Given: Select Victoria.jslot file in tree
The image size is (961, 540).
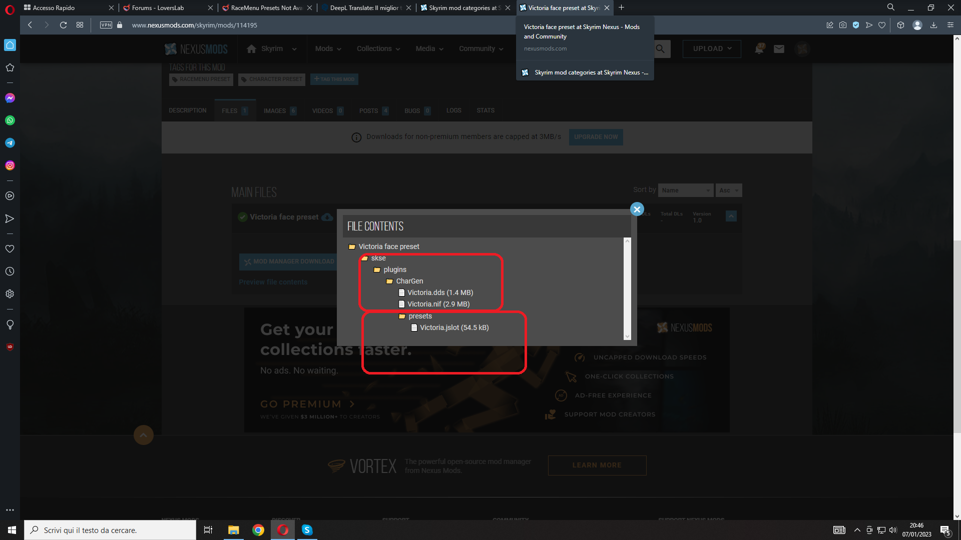Looking at the screenshot, I should 450,327.
